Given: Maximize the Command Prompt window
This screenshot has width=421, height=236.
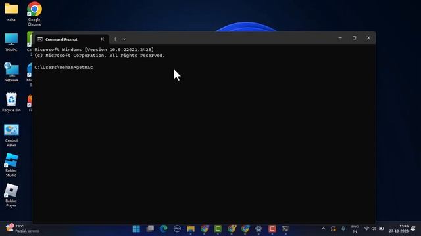Looking at the screenshot, I should pos(355,38).
